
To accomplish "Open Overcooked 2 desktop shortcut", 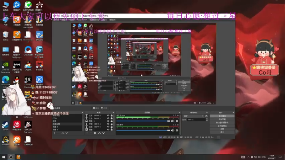I will click(28, 37).
